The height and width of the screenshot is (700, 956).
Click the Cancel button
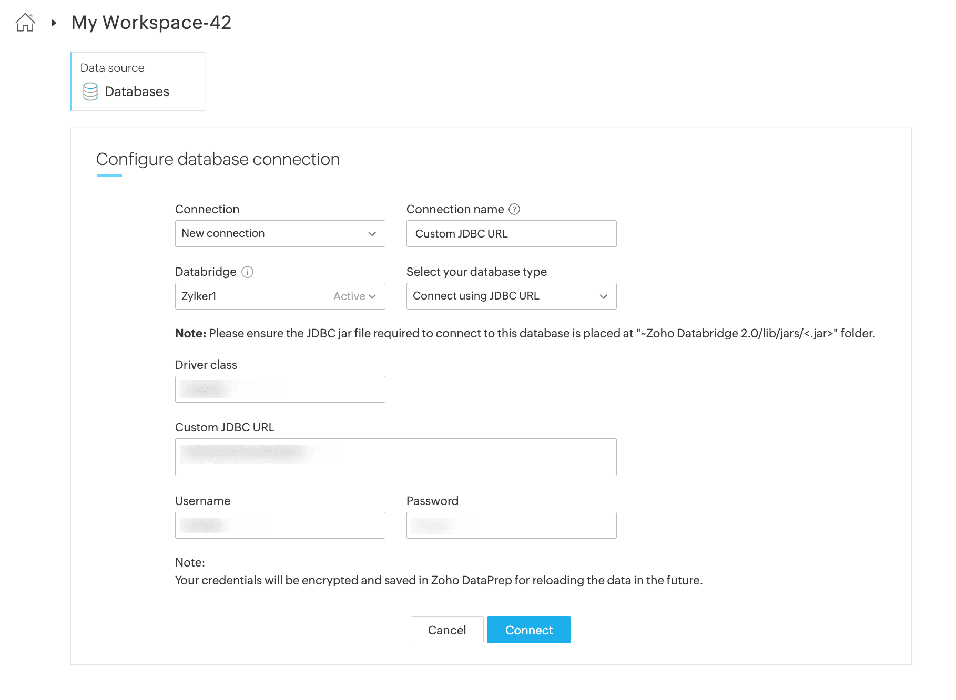(x=446, y=630)
